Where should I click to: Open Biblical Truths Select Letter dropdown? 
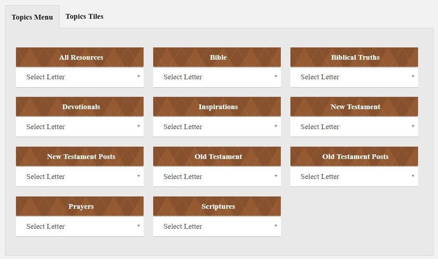point(354,77)
